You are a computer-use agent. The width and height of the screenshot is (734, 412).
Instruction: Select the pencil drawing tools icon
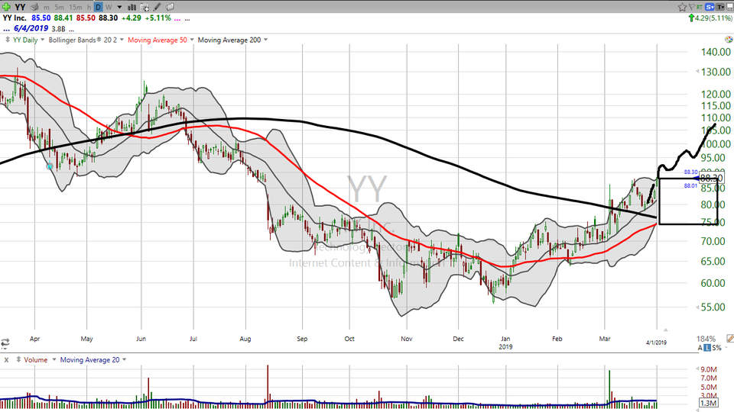(157, 7)
